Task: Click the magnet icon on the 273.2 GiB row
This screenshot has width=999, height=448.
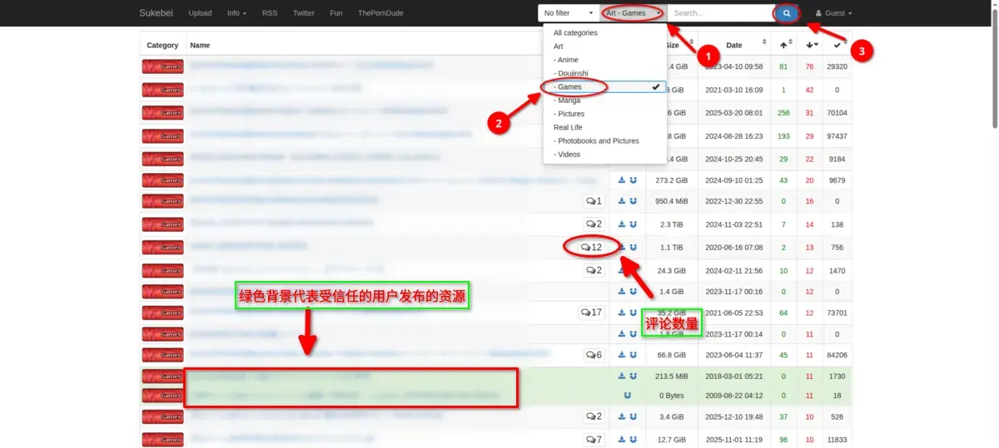Action: 633,180
